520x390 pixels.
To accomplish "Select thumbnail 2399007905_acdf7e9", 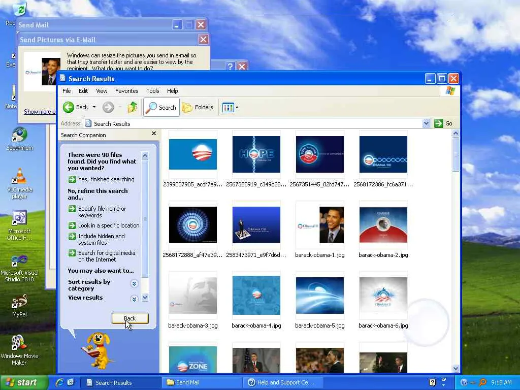I will pos(192,154).
